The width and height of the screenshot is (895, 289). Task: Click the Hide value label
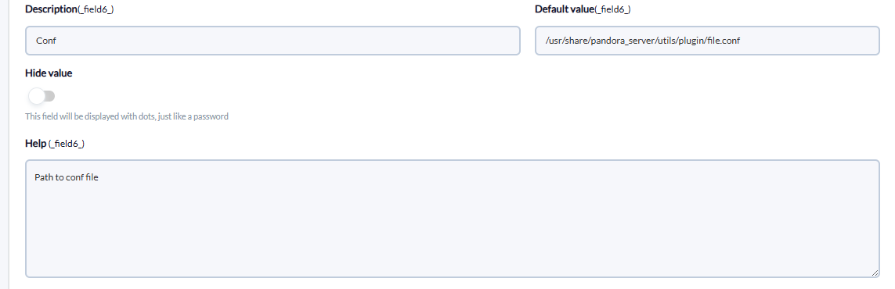49,73
